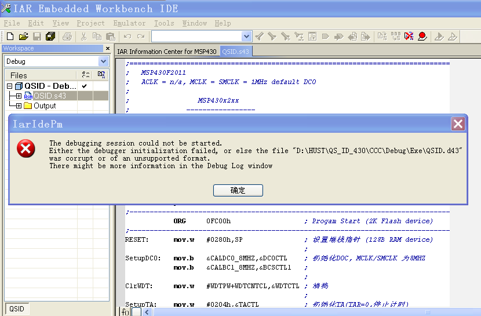Click the Redo arrow icon
This screenshot has height=316, width=481.
click(x=141, y=37)
